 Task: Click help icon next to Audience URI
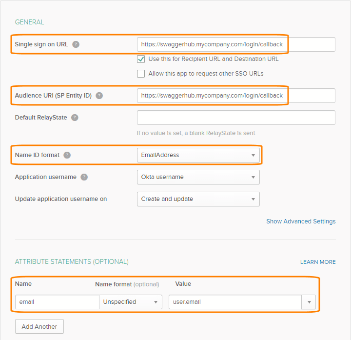point(99,96)
